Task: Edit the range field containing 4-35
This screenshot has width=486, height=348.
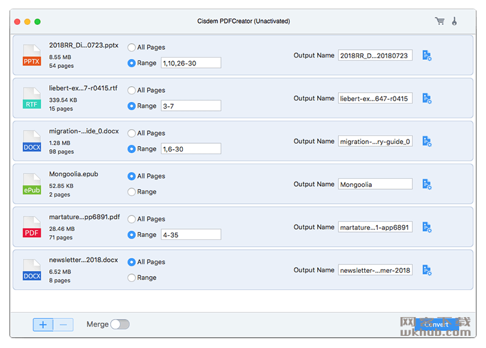Action: 191,235
